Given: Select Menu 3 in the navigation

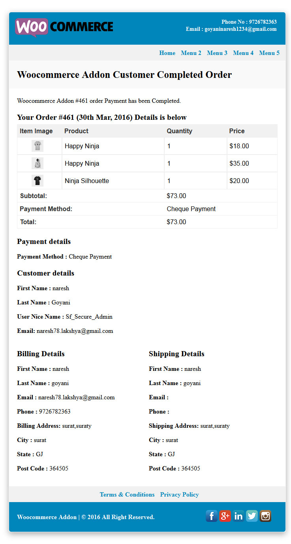Looking at the screenshot, I should pos(217,53).
